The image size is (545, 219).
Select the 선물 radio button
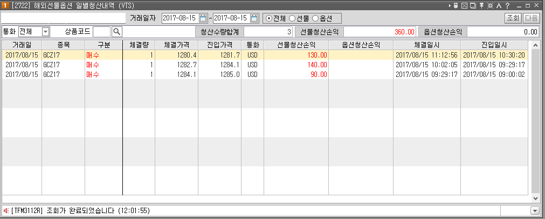point(292,18)
